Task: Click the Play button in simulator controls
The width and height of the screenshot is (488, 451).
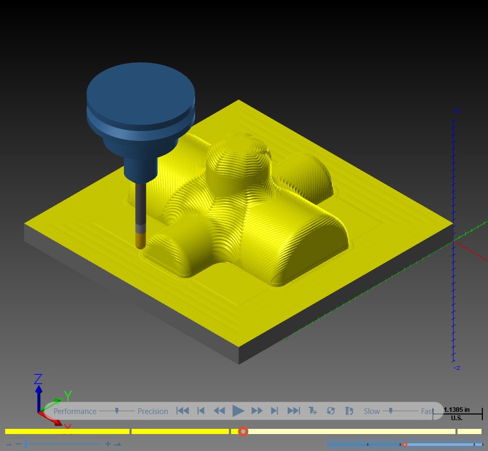Action: coord(238,411)
